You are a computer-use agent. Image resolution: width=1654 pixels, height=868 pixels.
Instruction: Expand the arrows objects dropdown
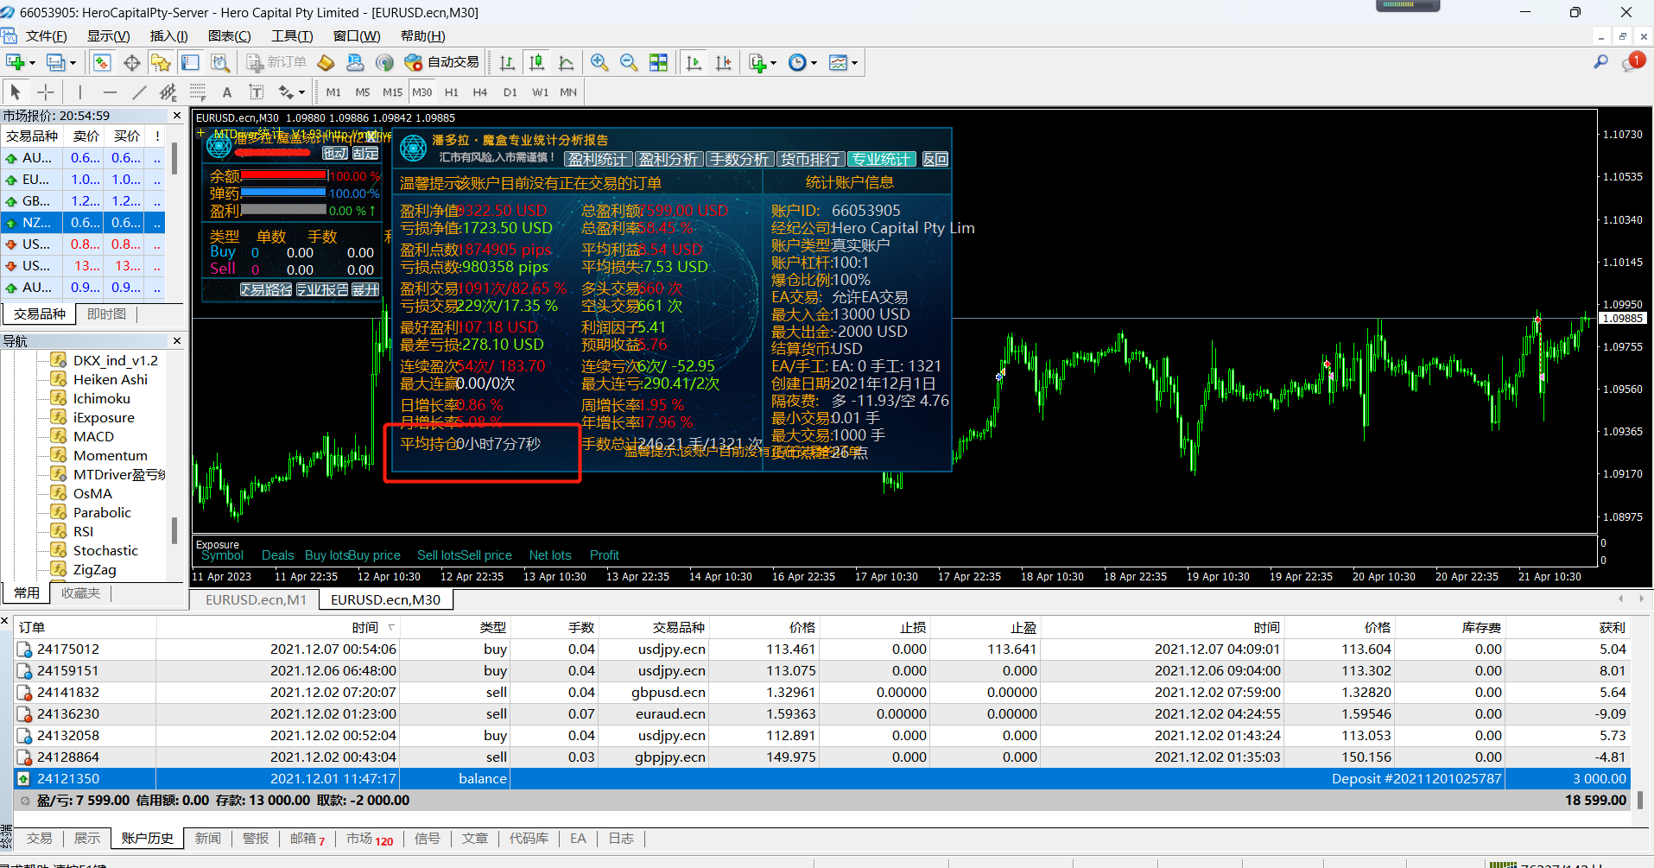tap(301, 92)
